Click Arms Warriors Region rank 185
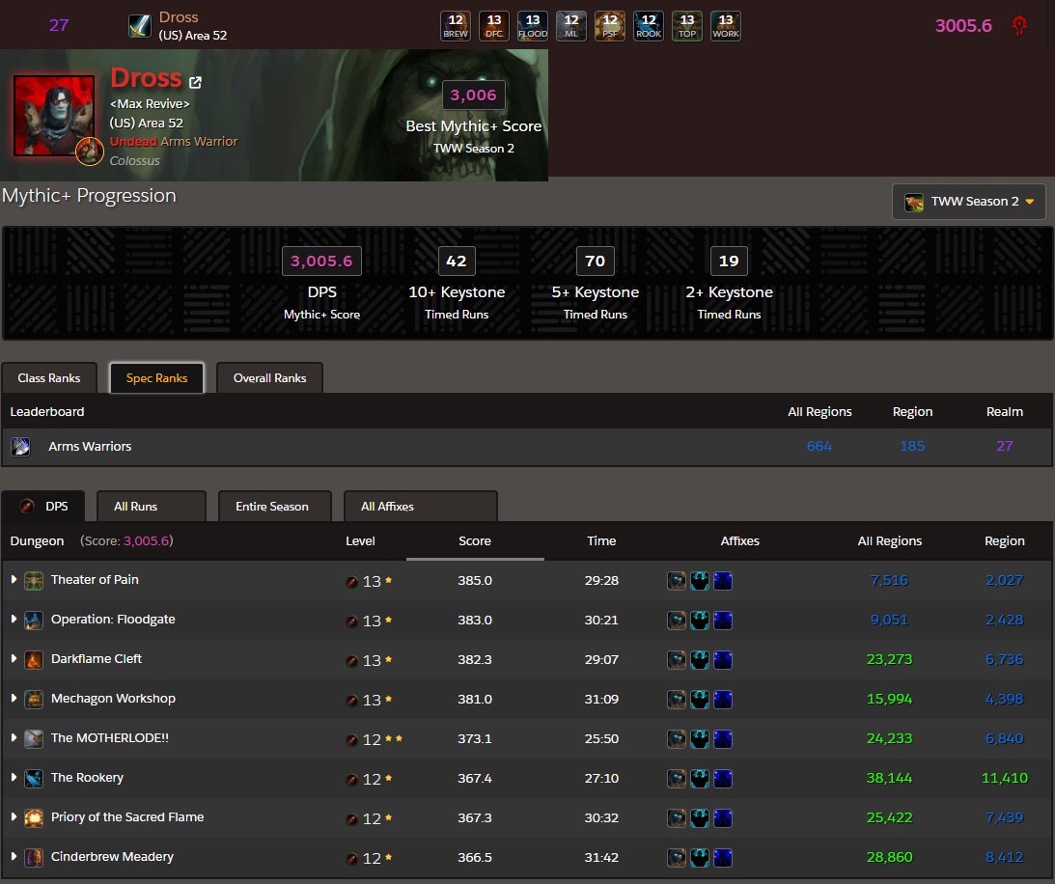Screen dimensions: 1055x884 click(912, 446)
